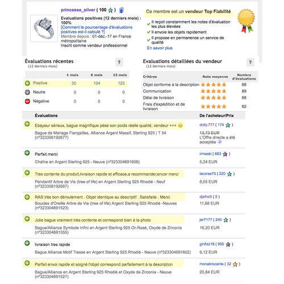Click the grey Neutre feedback icon

point(27,92)
